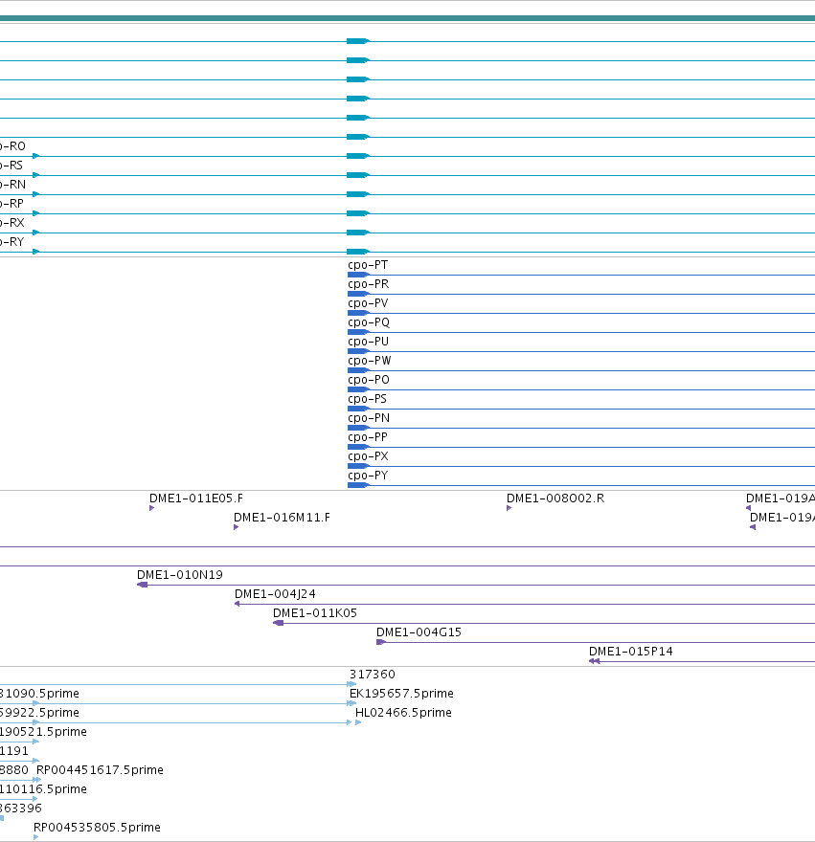Click the transcript label ending in -RX
The image size is (815, 842).
(x=12, y=223)
